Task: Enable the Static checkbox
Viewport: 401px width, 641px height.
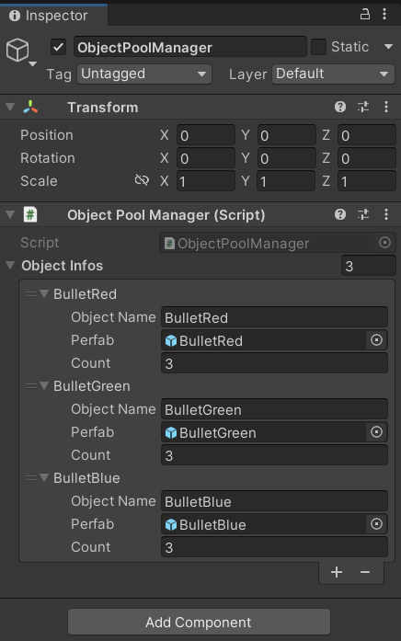Action: pos(318,47)
